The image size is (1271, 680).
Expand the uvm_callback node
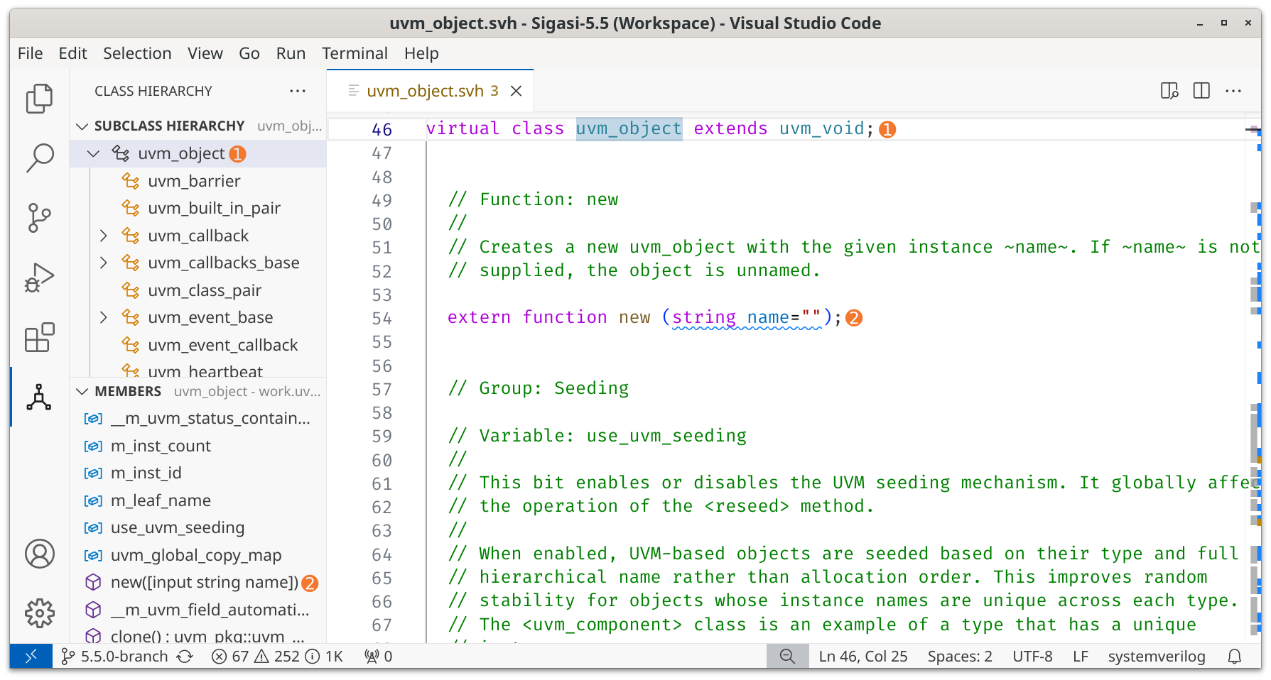point(104,236)
